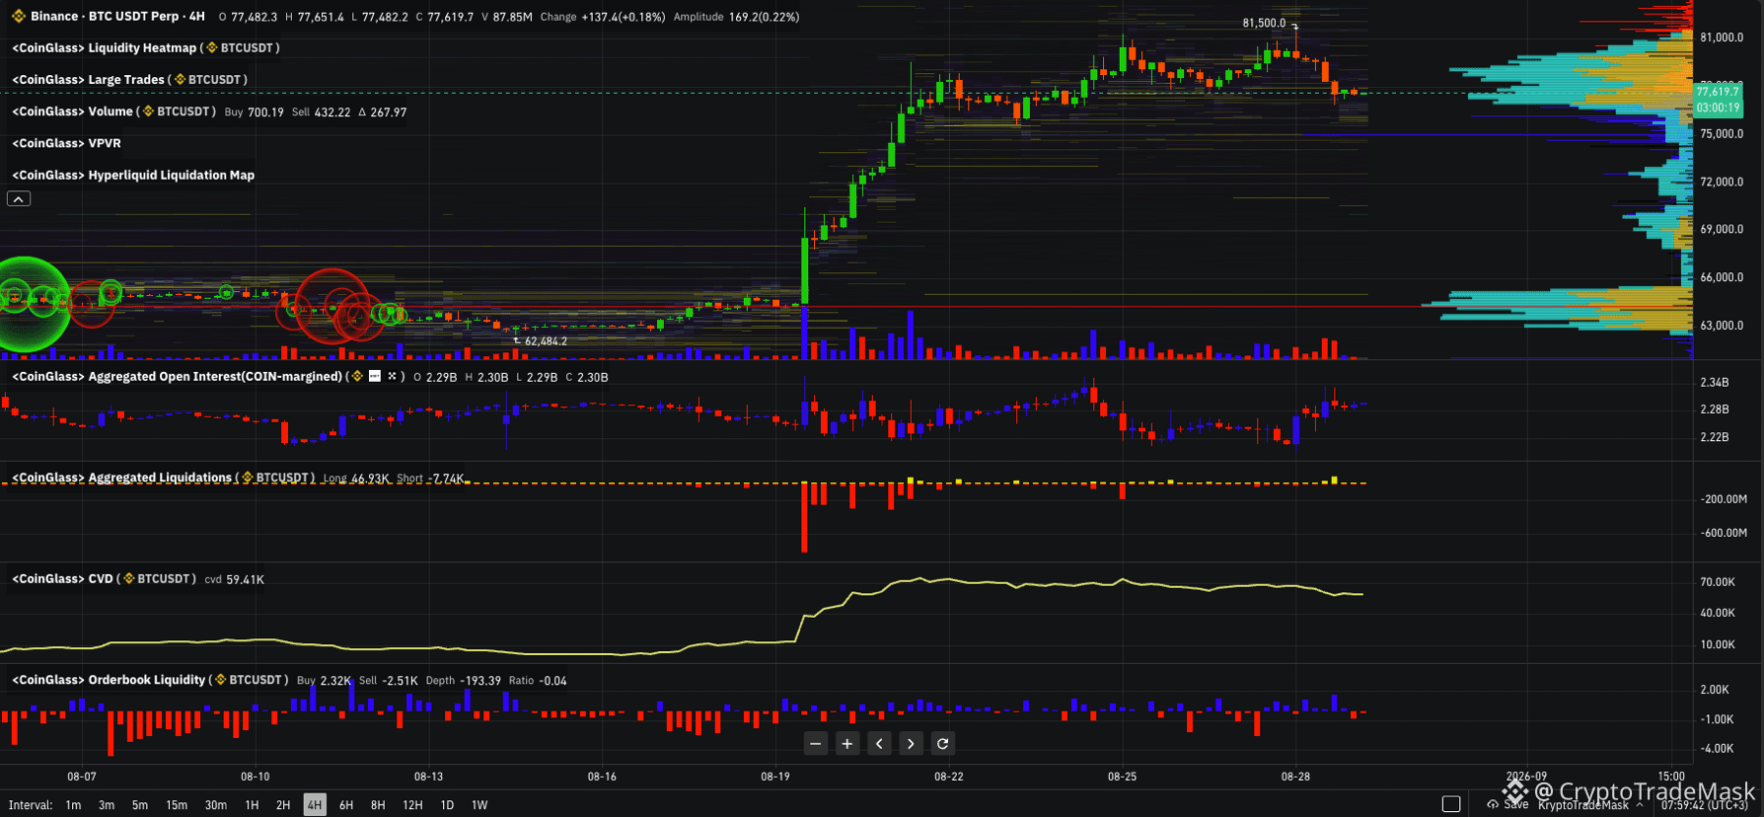1764x817 pixels.
Task: Select the 5m interval
Action: 140,805
